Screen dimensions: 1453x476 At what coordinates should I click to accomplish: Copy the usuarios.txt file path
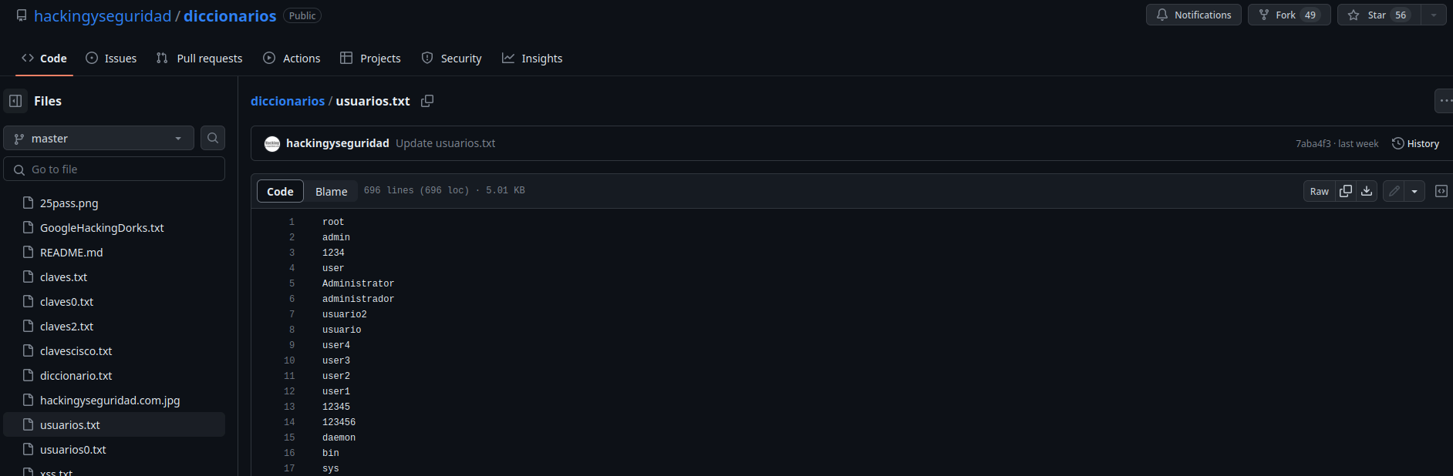tap(427, 101)
